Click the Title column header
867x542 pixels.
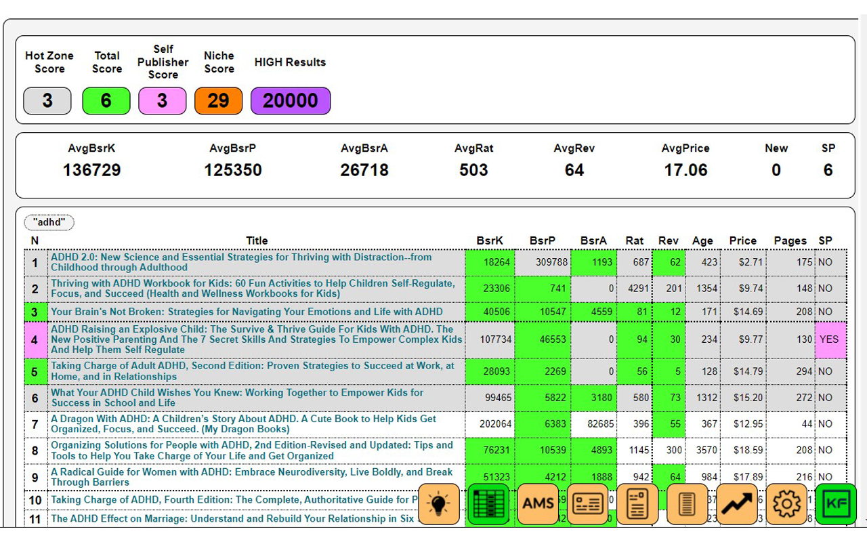click(x=257, y=241)
